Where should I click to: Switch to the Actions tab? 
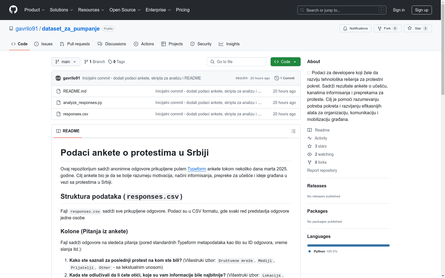[144, 44]
